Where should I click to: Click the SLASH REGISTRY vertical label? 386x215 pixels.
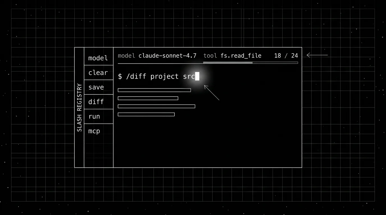[79, 107]
